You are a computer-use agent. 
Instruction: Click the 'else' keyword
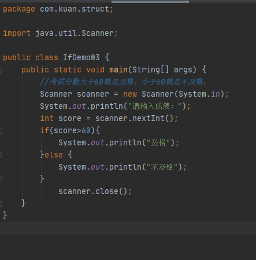pyautogui.click(x=54, y=155)
